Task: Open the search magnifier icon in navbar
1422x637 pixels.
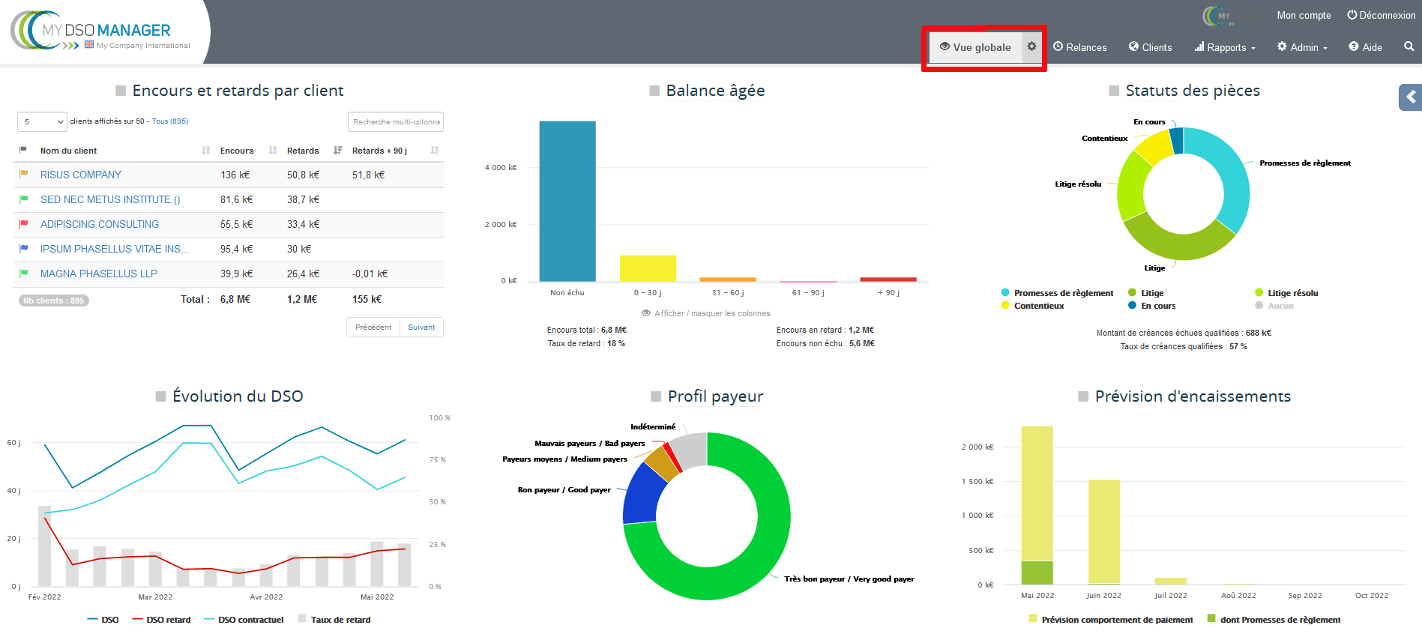Action: [x=1409, y=46]
